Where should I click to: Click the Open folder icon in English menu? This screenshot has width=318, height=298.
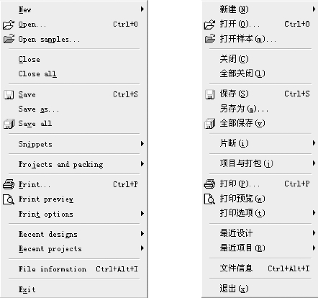(x=9, y=24)
